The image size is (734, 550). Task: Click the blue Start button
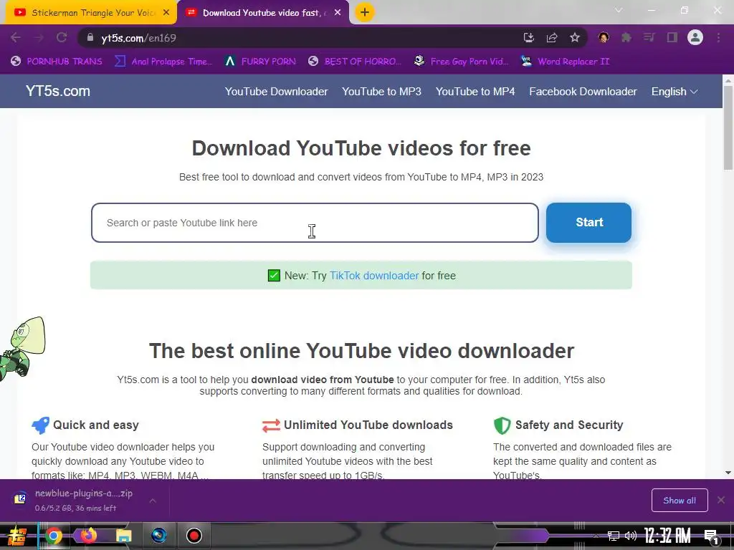(589, 223)
